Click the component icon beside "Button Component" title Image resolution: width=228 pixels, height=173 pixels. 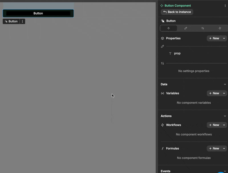pyautogui.click(x=162, y=5)
